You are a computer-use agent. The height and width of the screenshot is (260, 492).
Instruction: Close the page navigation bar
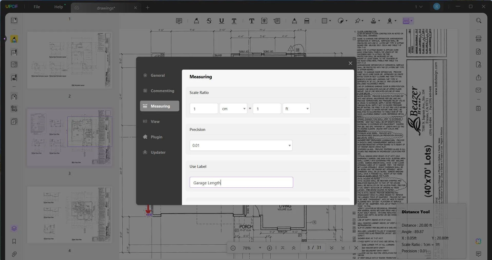(356, 248)
